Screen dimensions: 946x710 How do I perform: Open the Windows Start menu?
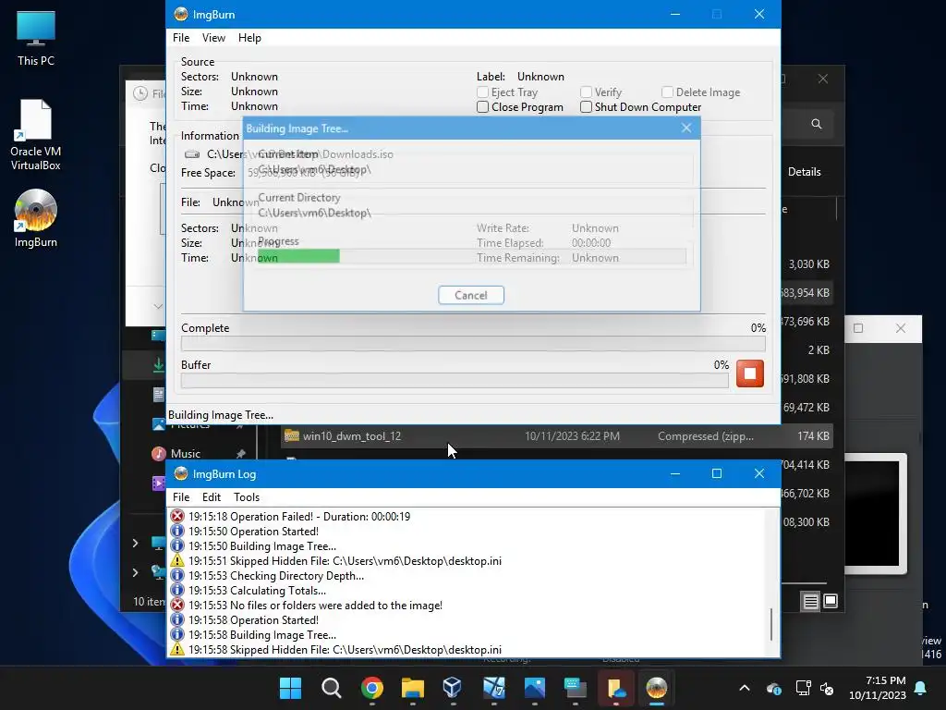coord(290,688)
